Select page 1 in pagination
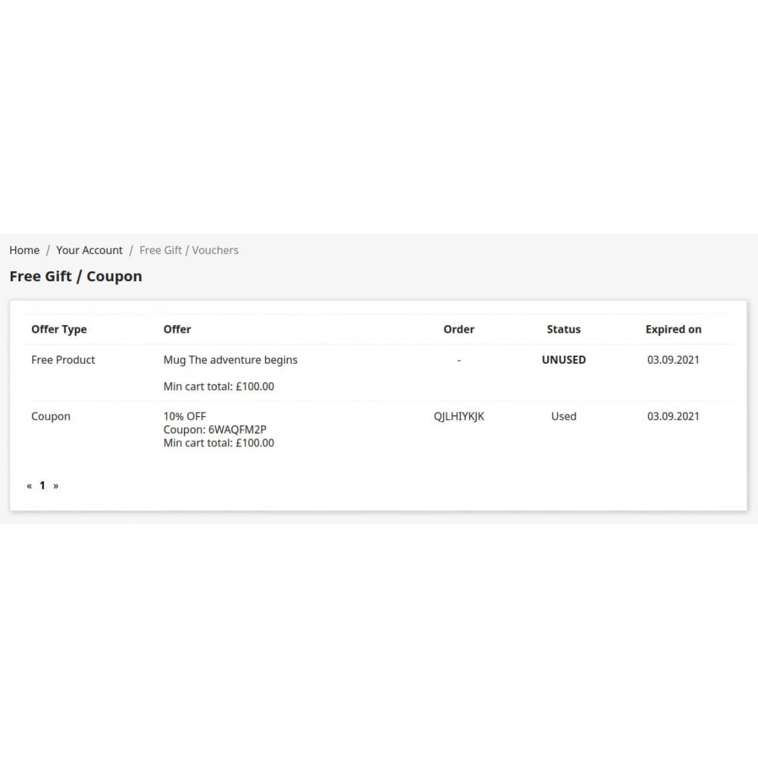Image resolution: width=758 pixels, height=758 pixels. pyautogui.click(x=42, y=486)
